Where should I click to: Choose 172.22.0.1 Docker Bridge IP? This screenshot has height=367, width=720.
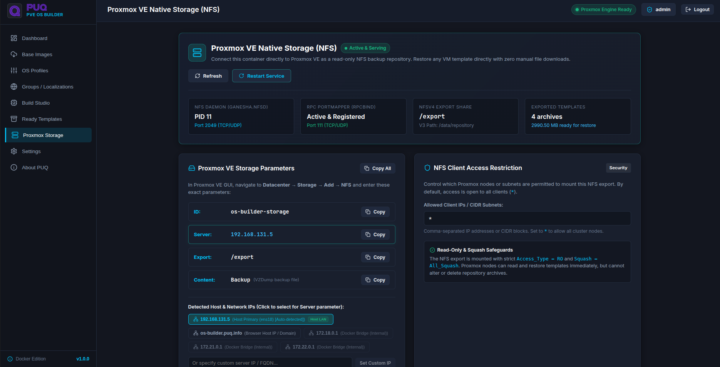(325, 347)
